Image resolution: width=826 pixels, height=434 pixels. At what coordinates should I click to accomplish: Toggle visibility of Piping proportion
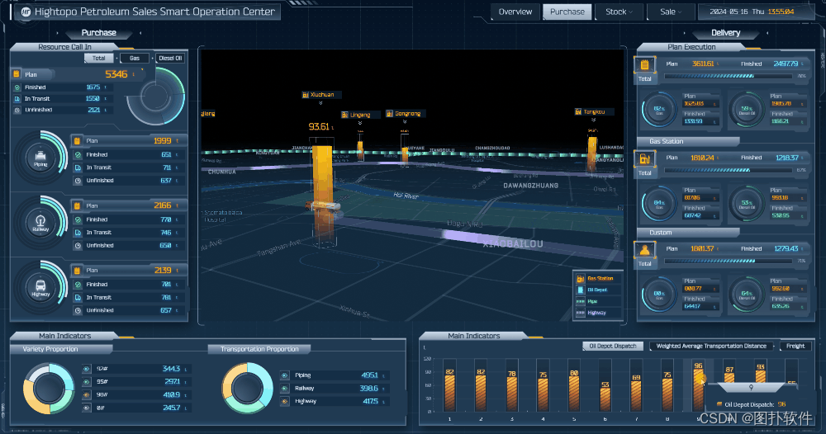(x=284, y=375)
